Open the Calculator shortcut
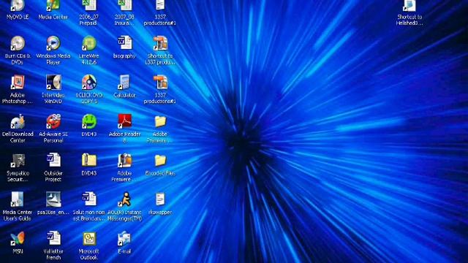 125,83
